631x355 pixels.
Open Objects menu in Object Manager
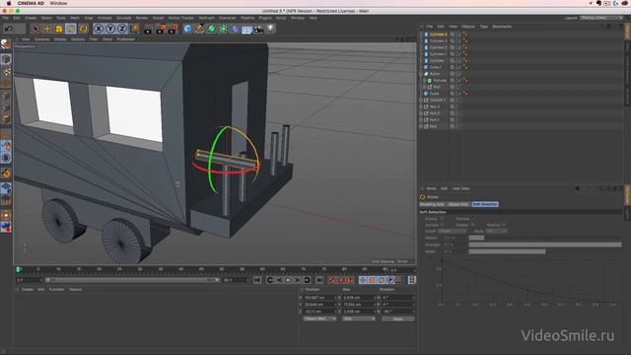coord(468,27)
